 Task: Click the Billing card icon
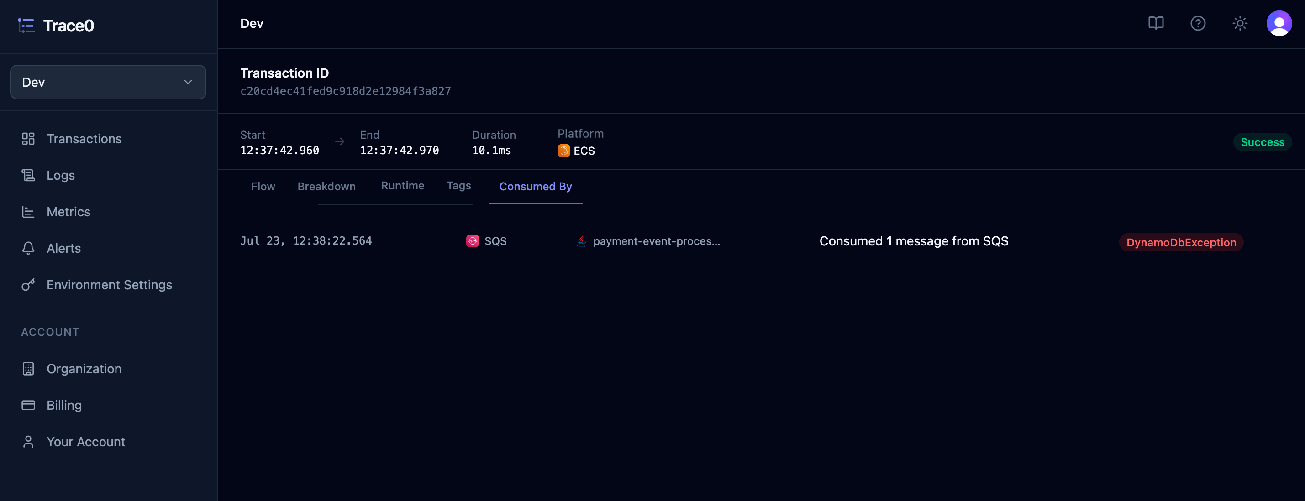pos(28,405)
